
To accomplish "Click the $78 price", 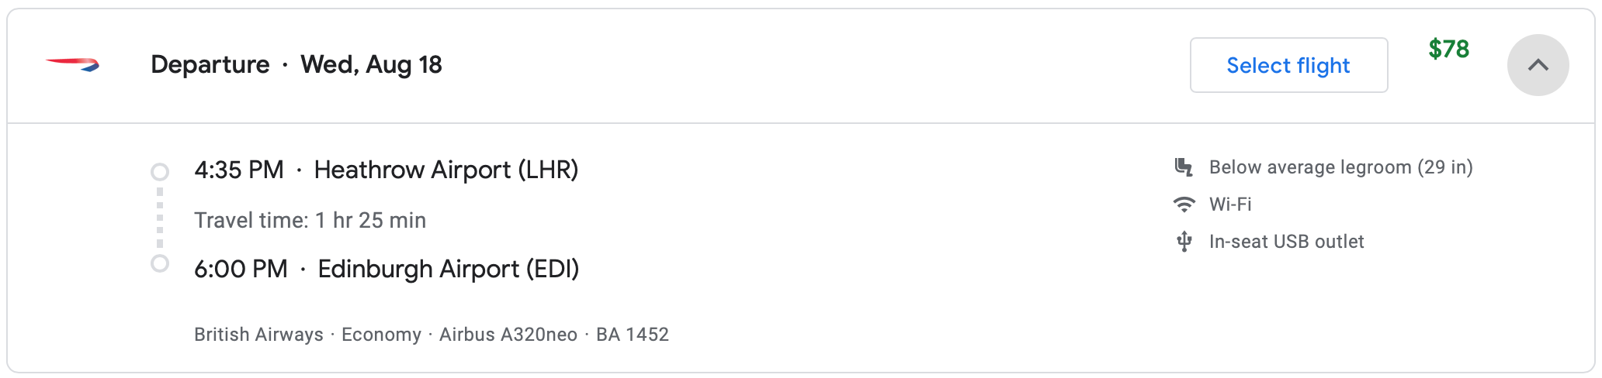I will 1449,49.
